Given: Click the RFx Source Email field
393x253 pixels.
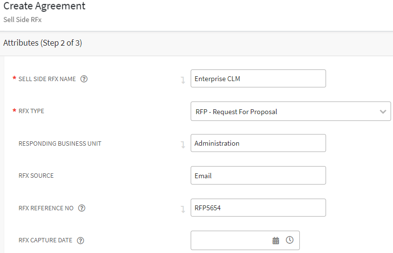Looking at the screenshot, I should click(258, 176).
